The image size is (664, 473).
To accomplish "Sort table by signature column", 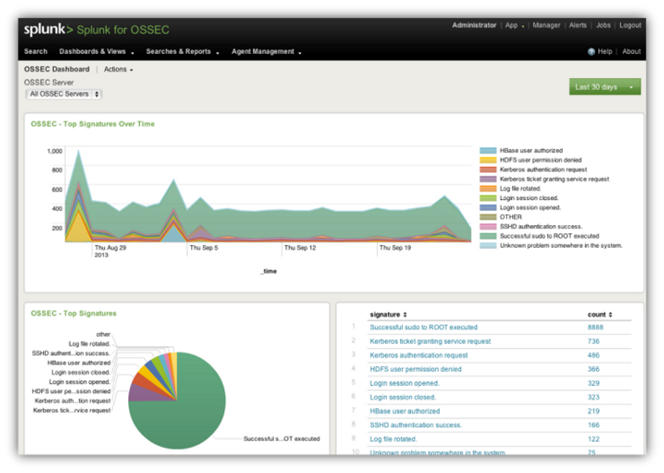I will (x=388, y=314).
